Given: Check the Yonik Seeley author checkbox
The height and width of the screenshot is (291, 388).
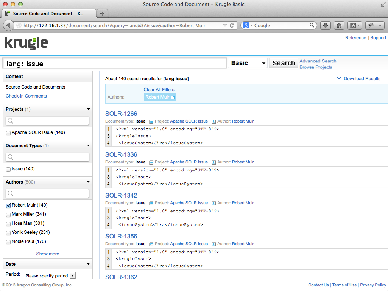Looking at the screenshot, I should pyautogui.click(x=8, y=233).
